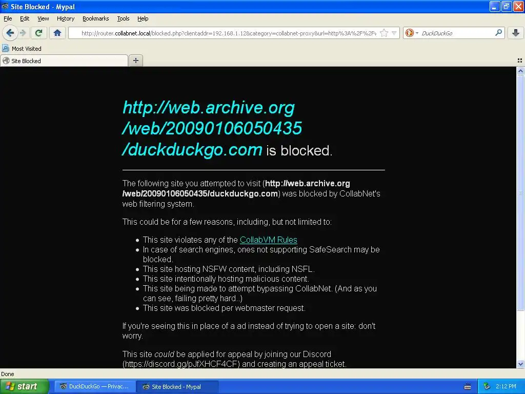525x394 pixels.
Task: Open the Help menu
Action: click(x=143, y=18)
